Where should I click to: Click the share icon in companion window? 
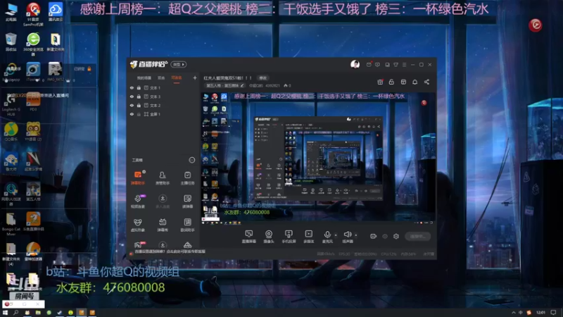tap(426, 82)
